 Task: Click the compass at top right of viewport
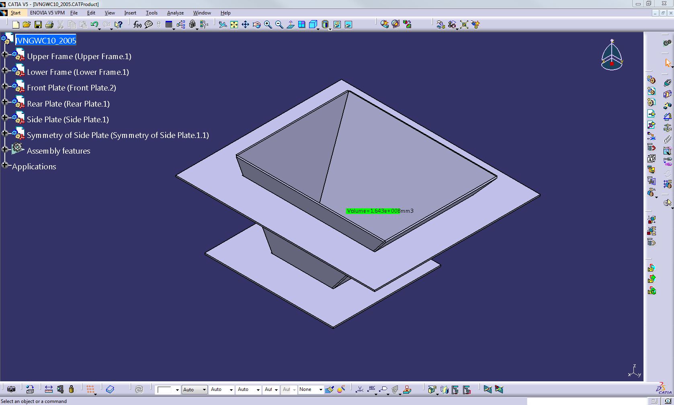612,56
